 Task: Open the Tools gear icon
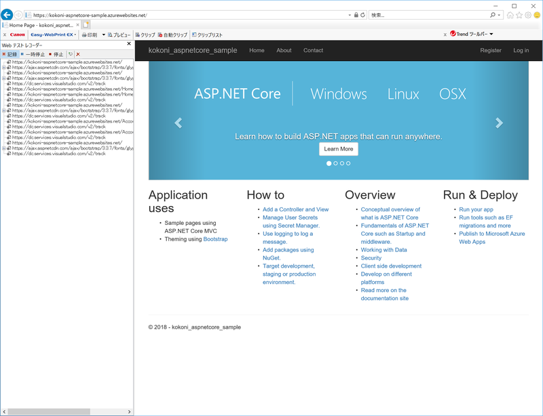coord(528,15)
